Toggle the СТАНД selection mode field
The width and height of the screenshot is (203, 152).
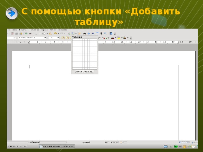115,142
